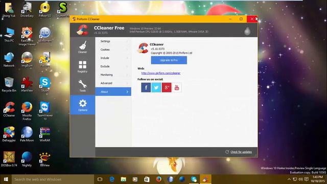Click the pear icon in CCleaner header
327x184 pixels.
point(247,31)
